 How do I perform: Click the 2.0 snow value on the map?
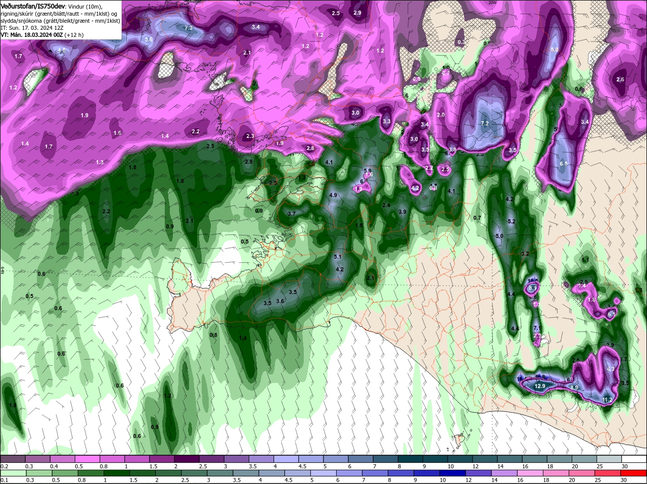coord(441,115)
